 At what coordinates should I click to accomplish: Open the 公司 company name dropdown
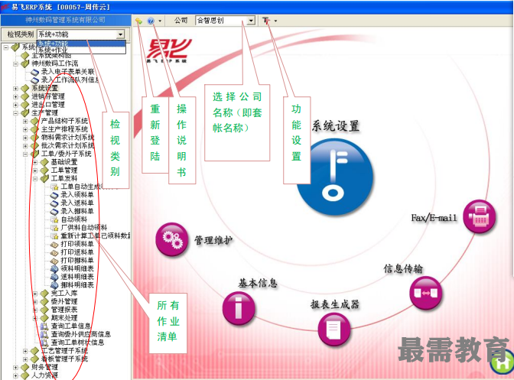251,21
